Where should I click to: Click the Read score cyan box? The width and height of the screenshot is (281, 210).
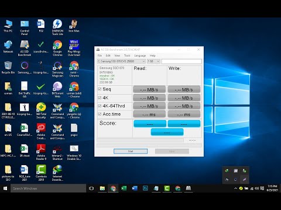(x=150, y=124)
